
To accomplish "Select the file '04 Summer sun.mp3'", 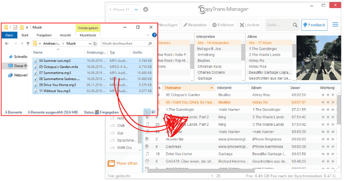I will [92, 61].
